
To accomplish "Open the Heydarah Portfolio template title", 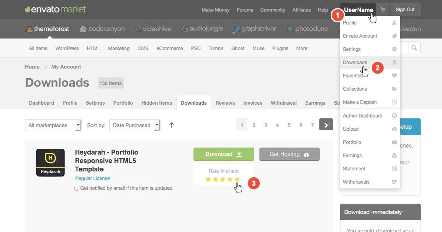I will 107,160.
